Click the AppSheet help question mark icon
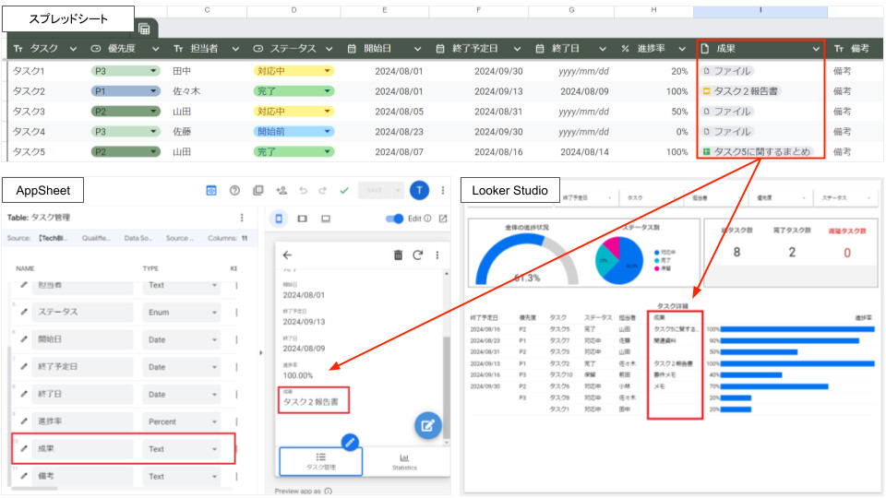The height and width of the screenshot is (498, 886). click(x=234, y=191)
